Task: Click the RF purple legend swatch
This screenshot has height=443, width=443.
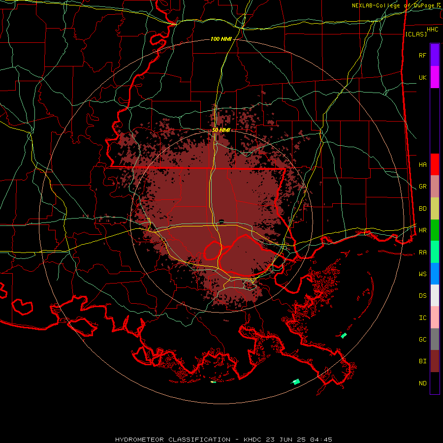Action: tap(435, 55)
